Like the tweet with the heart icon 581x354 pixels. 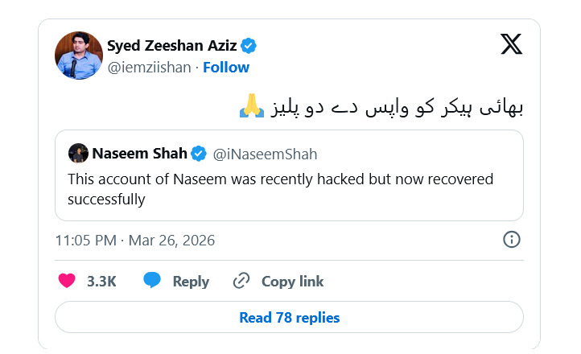click(x=68, y=281)
